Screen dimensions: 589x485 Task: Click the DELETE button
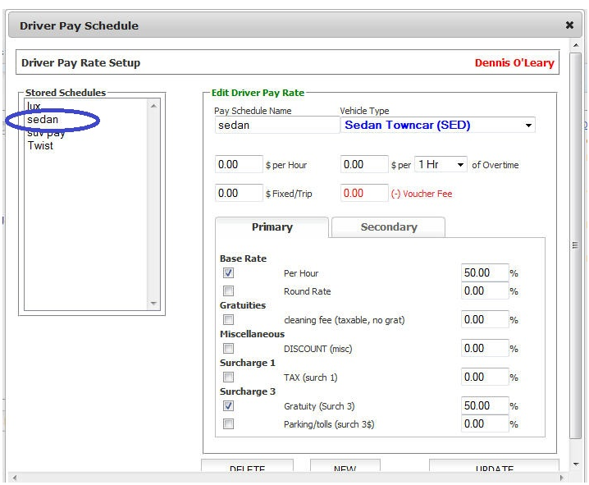pyautogui.click(x=247, y=469)
